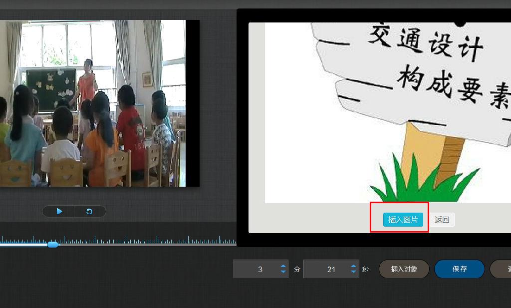
Task: Click the 返回 button beside 插入图片
Action: coord(442,220)
